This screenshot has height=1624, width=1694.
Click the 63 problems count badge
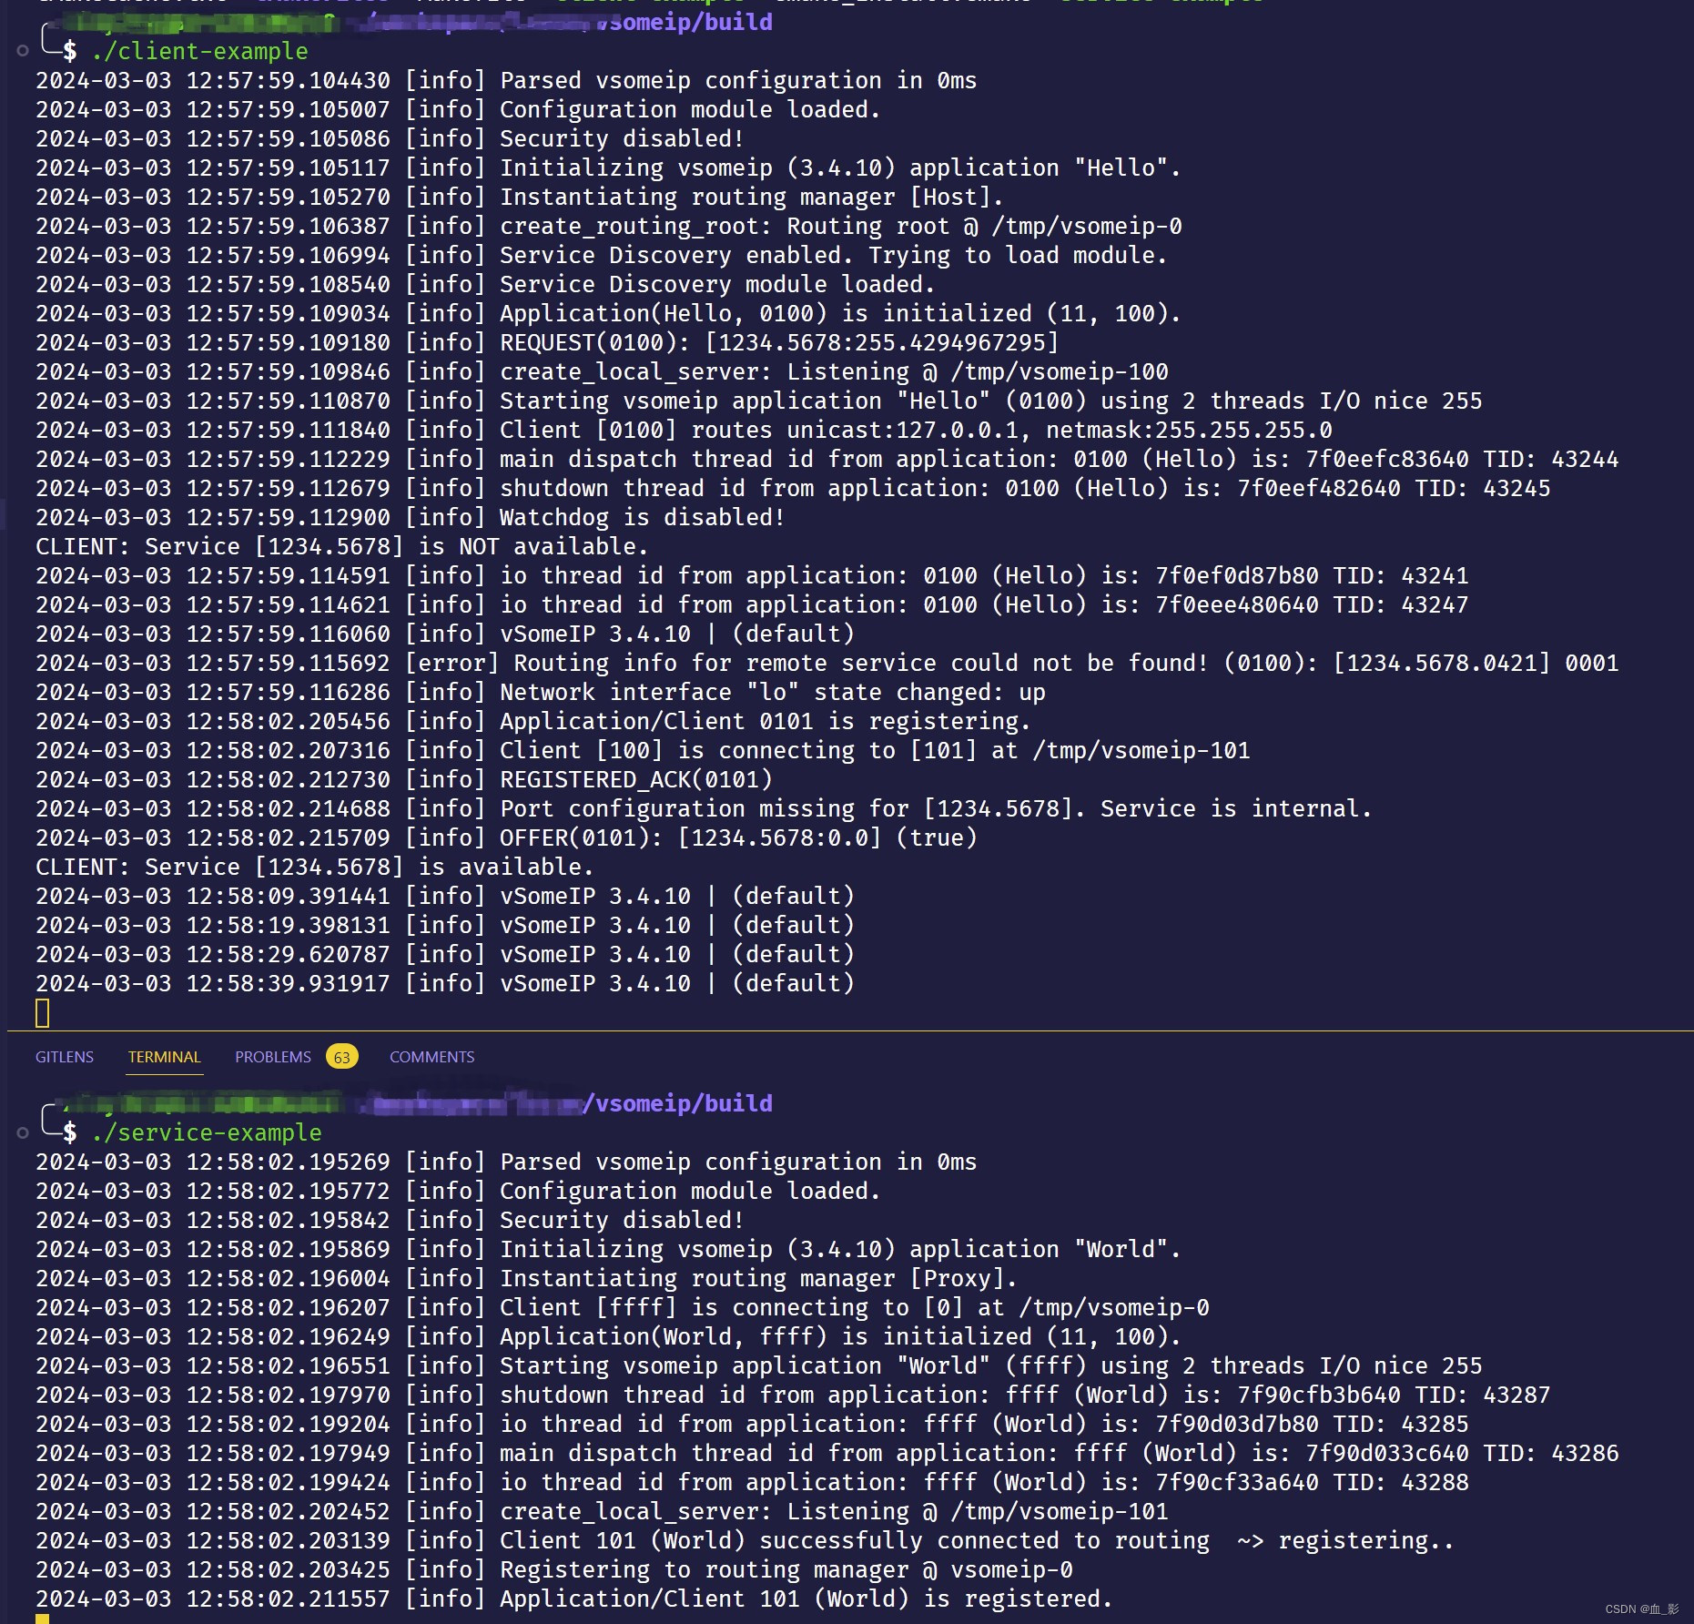(x=342, y=1057)
